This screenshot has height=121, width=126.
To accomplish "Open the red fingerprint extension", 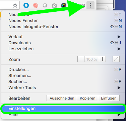I will pos(36,5).
